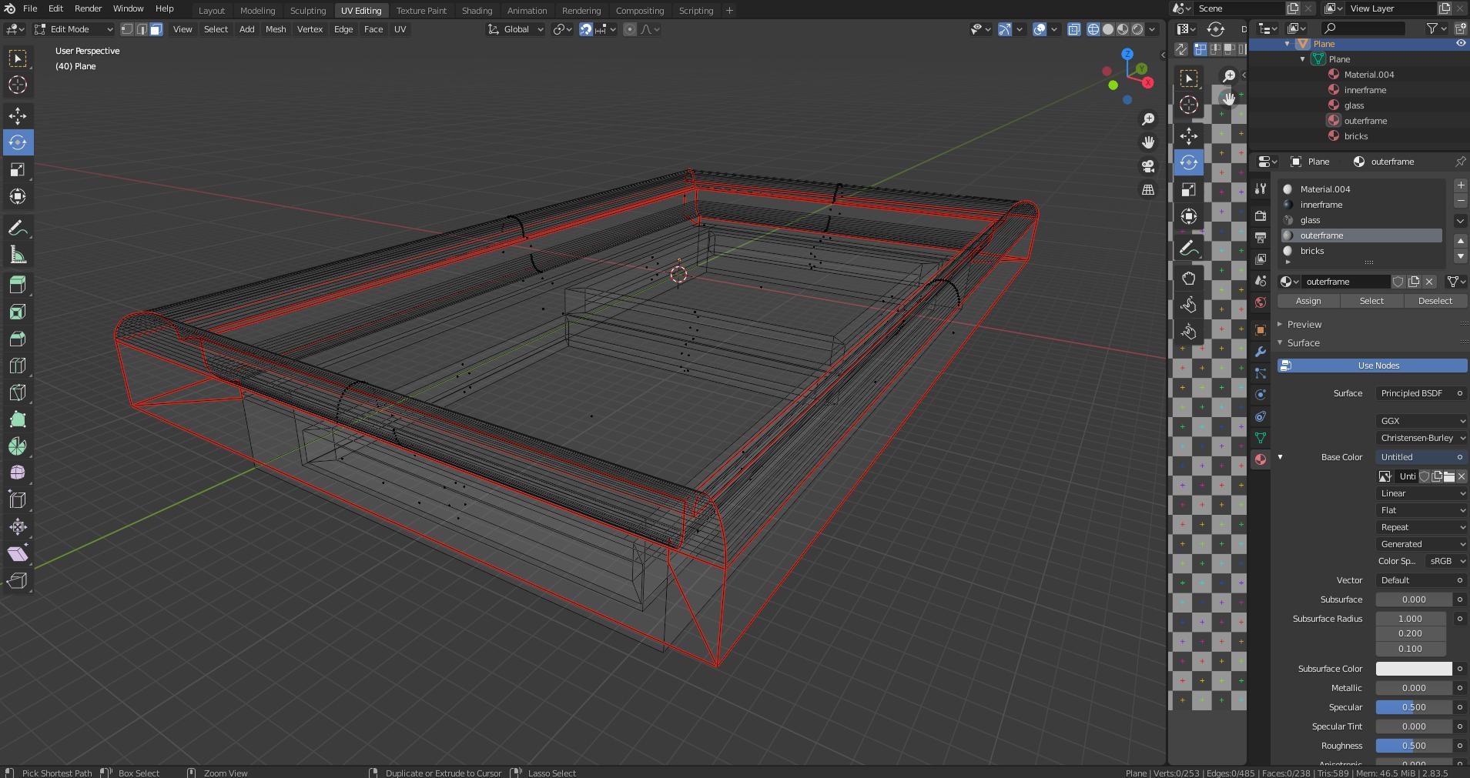Activate the Move tool in the 3D viewport toolbar
1470x778 pixels.
click(x=18, y=115)
